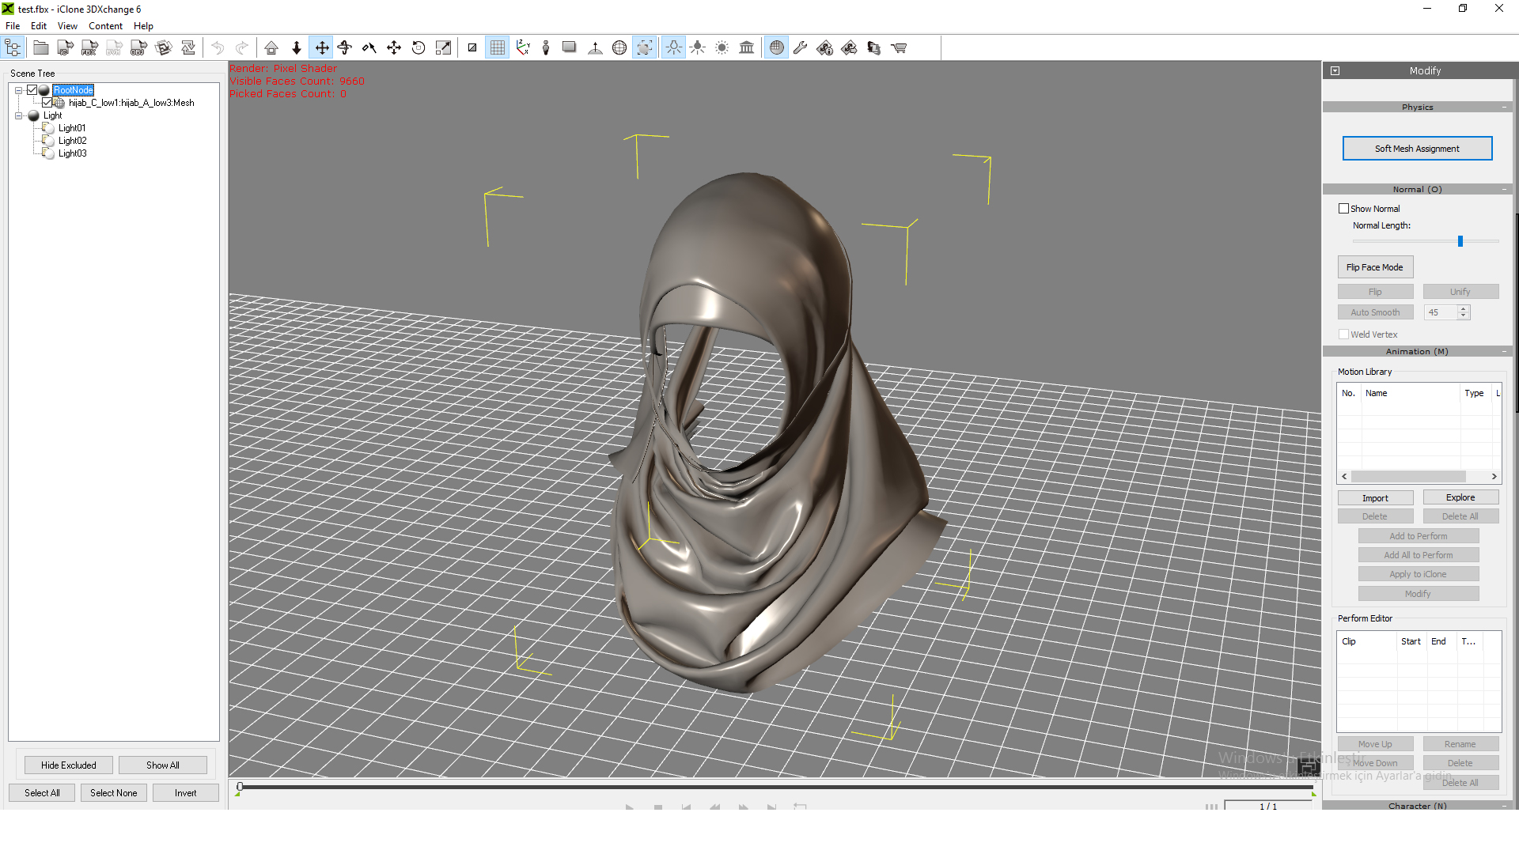Click the Soft Mesh Assignment button

(1417, 149)
